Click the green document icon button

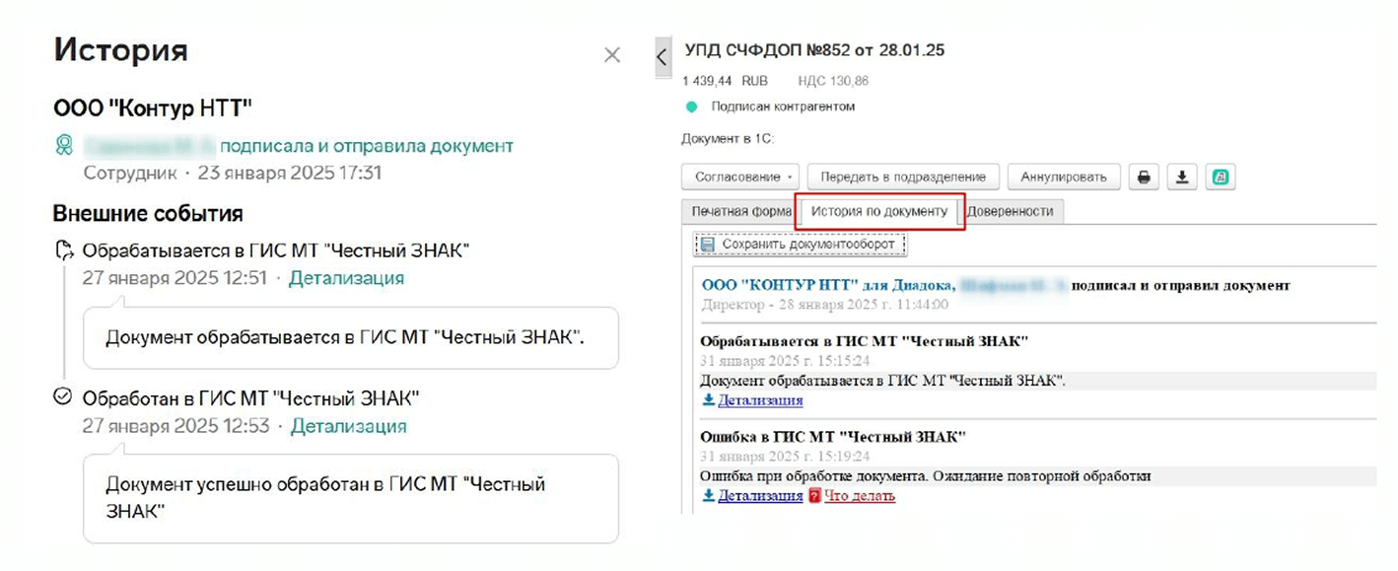[1220, 177]
